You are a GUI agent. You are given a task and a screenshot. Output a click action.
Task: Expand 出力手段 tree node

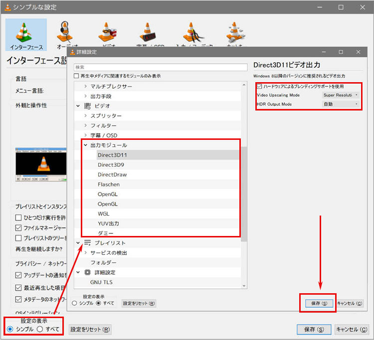tap(86, 96)
